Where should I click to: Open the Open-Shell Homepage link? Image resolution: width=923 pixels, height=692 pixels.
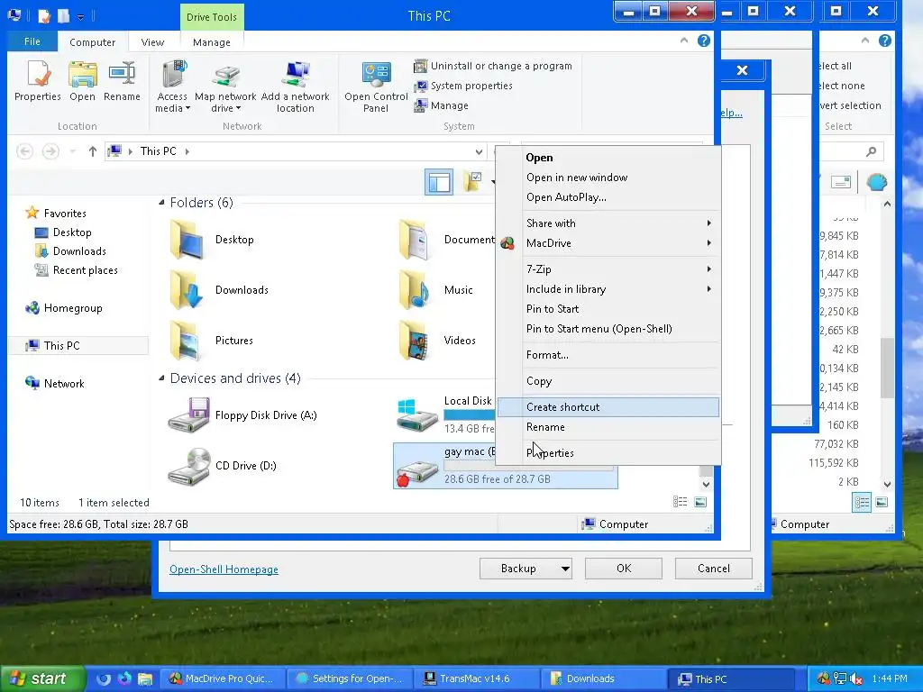click(224, 569)
